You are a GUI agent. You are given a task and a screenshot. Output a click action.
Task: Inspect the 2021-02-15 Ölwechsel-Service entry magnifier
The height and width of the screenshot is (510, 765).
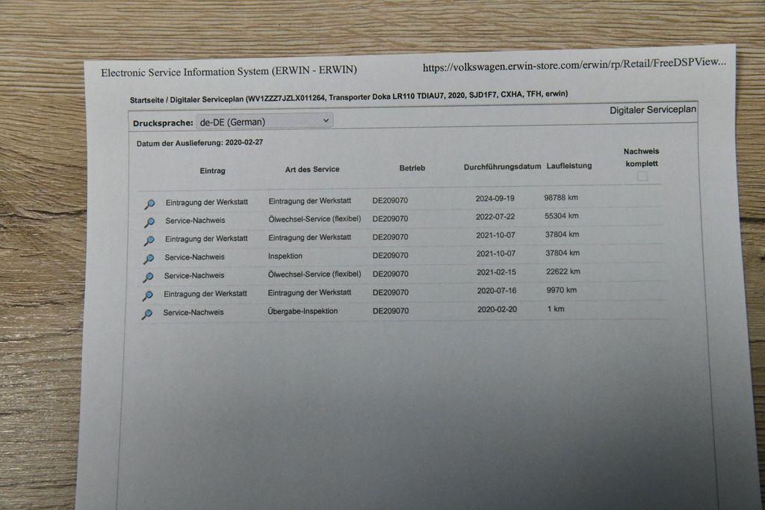point(148,277)
